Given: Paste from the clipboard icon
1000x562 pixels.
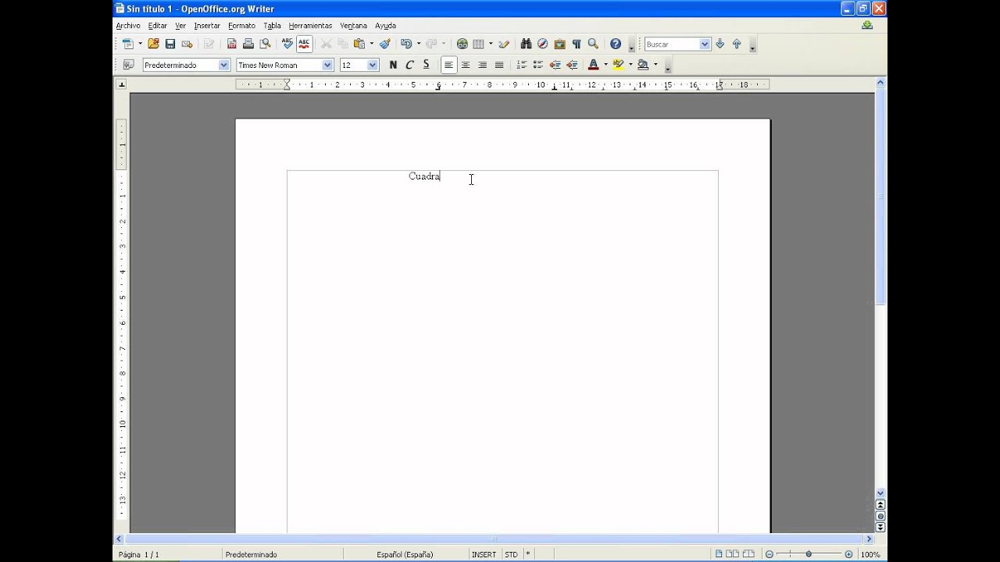Looking at the screenshot, I should [x=359, y=44].
